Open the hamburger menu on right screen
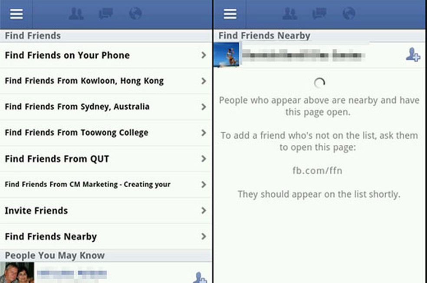The image size is (427, 283). coord(230,14)
